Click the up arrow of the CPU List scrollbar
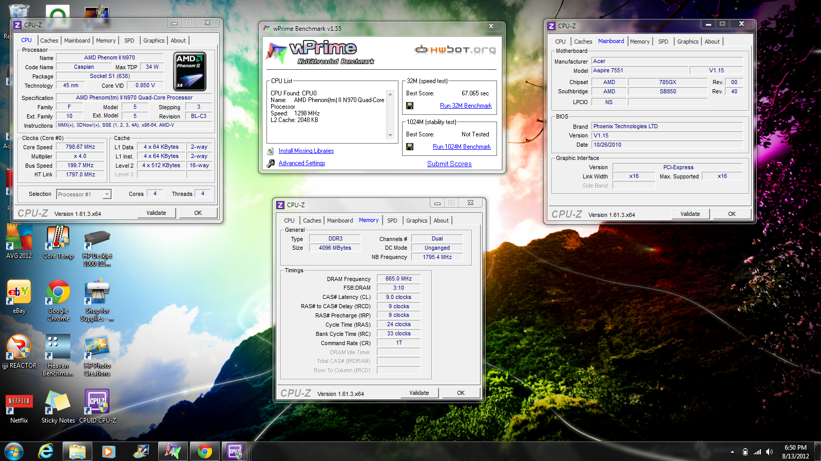821x461 pixels. (390, 94)
